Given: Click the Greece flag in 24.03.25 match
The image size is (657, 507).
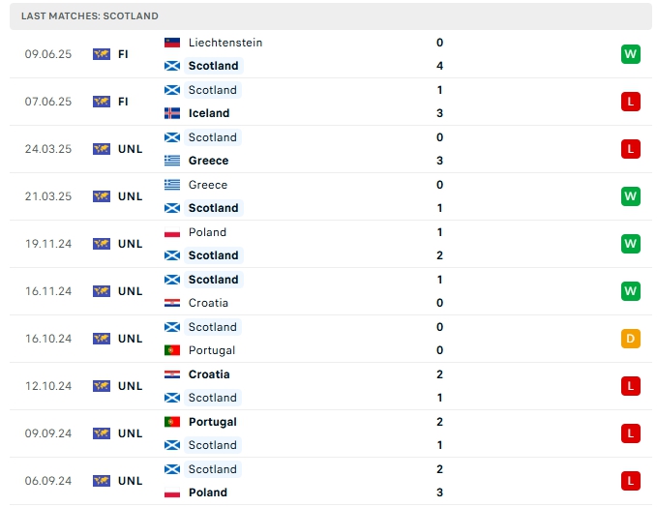Looking at the screenshot, I should pos(172,161).
